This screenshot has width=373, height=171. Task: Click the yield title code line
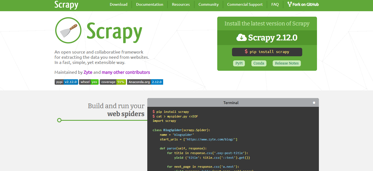212,158
